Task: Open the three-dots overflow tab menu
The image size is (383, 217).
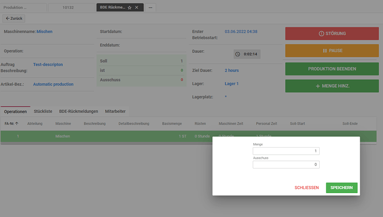Action: click(150, 8)
